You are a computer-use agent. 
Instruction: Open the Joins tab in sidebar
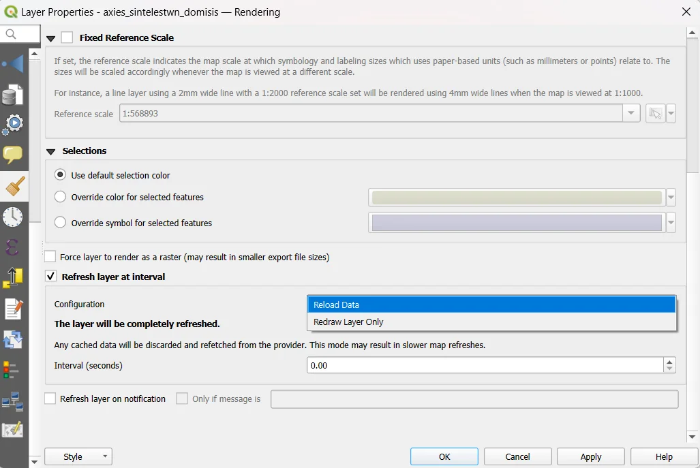13,65
